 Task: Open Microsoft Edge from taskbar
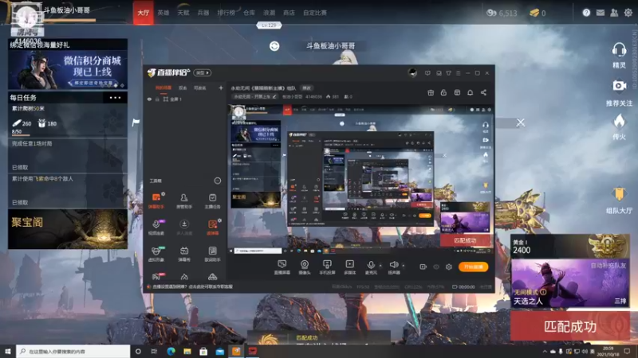[x=171, y=351]
